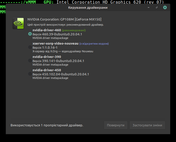Click the X.Org Nouveau description line

[x=63, y=51]
